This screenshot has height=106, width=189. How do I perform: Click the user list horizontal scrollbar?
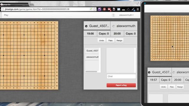91,72
